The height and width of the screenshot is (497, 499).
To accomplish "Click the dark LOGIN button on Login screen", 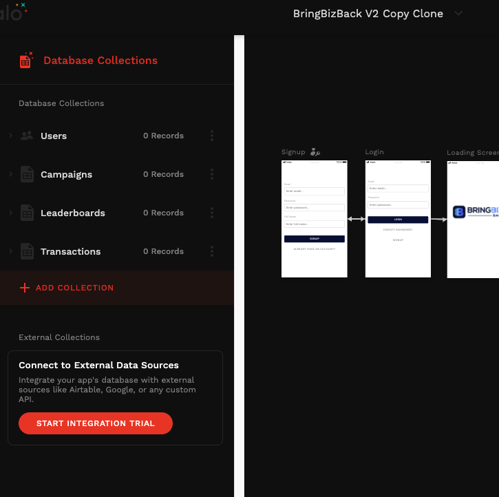I will click(398, 220).
